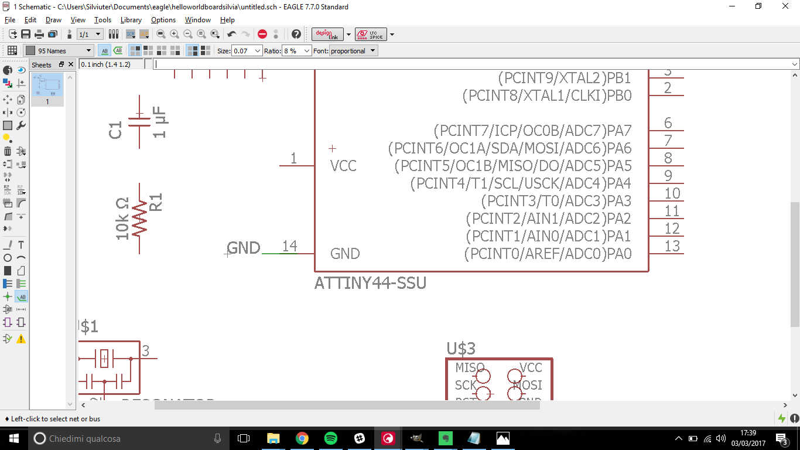Open the Size 0.07 combo box
The image size is (800, 450).
tap(247, 50)
